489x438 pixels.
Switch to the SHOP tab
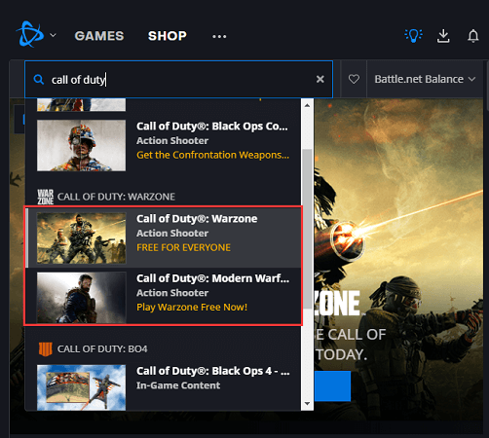168,36
